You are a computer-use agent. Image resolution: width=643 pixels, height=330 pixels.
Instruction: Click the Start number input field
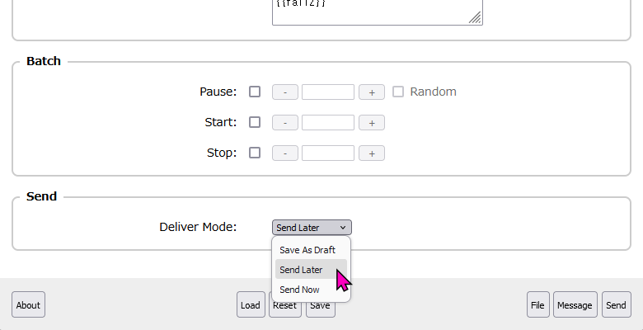(x=328, y=123)
